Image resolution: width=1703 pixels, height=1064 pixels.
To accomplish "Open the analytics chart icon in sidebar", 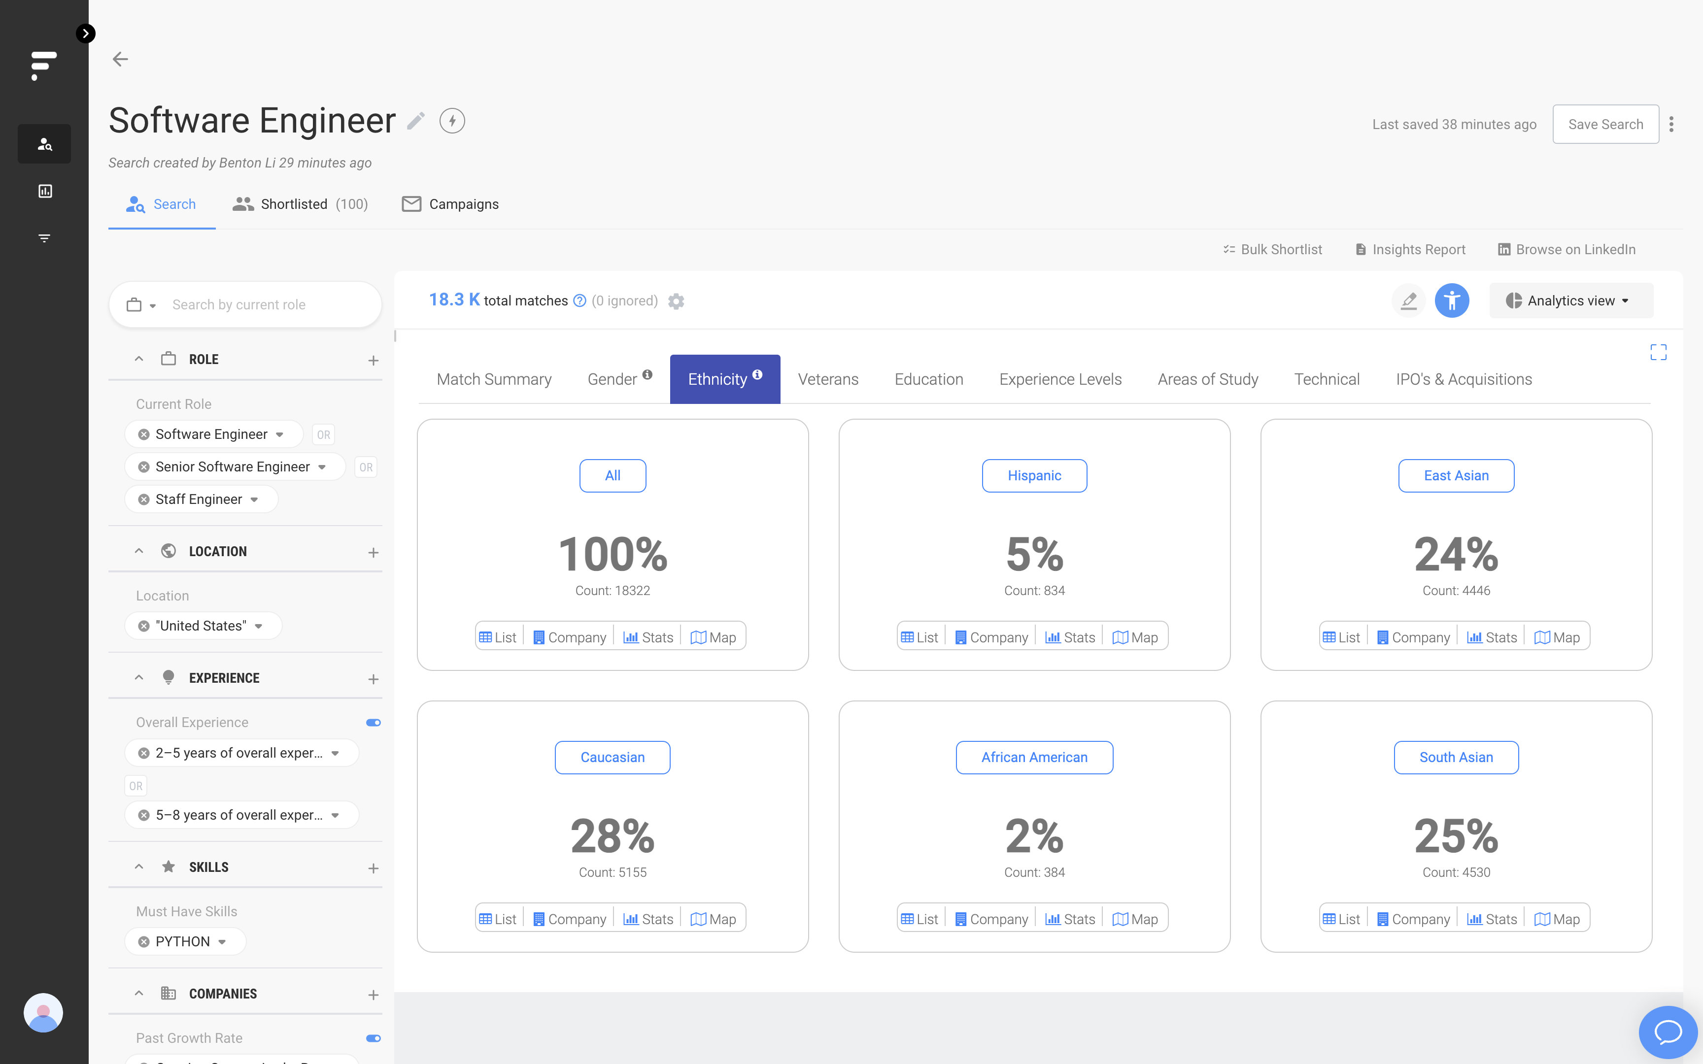I will pos(45,191).
